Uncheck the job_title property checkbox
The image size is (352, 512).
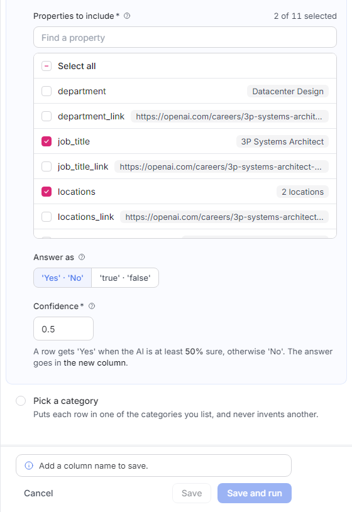coord(47,141)
